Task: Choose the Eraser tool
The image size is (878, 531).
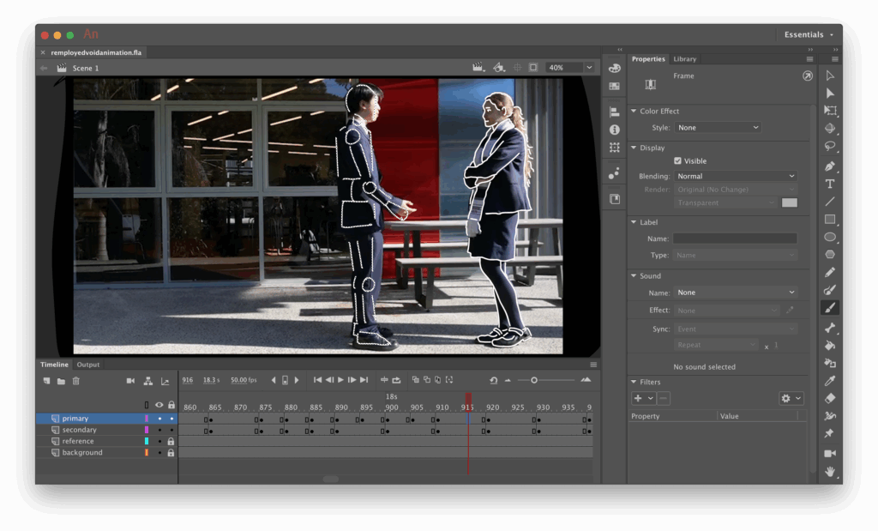Action: [x=830, y=398]
